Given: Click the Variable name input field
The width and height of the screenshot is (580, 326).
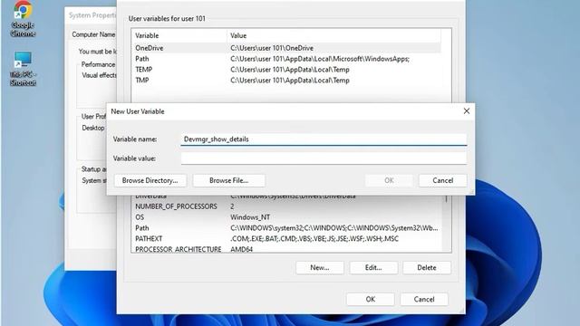Looking at the screenshot, I should [x=324, y=139].
